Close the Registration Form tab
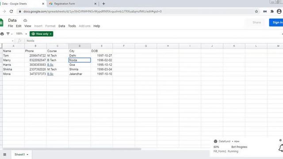This screenshot has height=159, width=283. click(96, 4)
